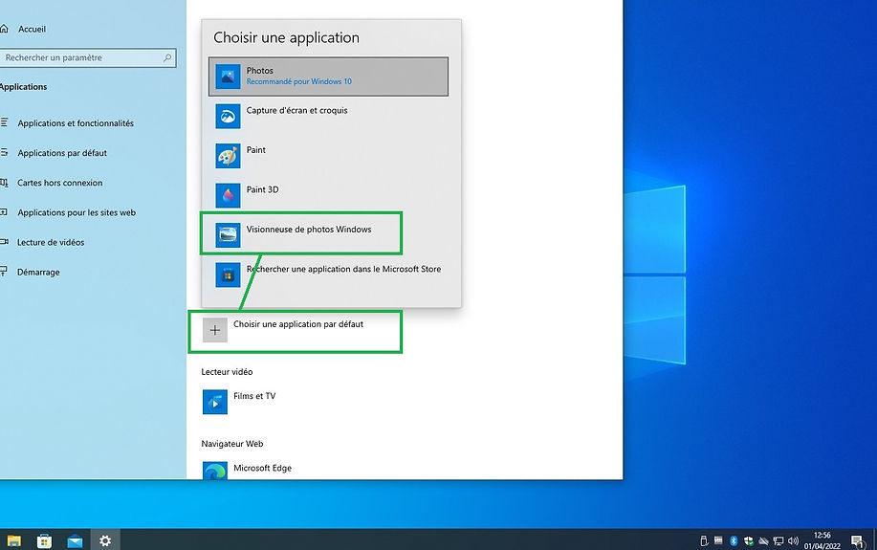Pick Paint from the application list

click(x=328, y=156)
